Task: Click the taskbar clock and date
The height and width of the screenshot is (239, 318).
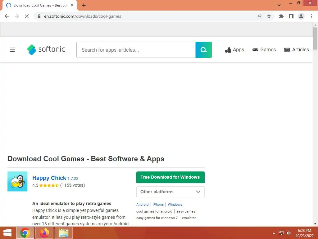Action: pos(304,233)
